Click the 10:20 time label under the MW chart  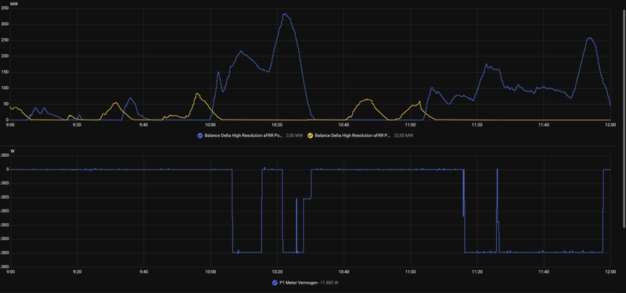click(x=277, y=125)
